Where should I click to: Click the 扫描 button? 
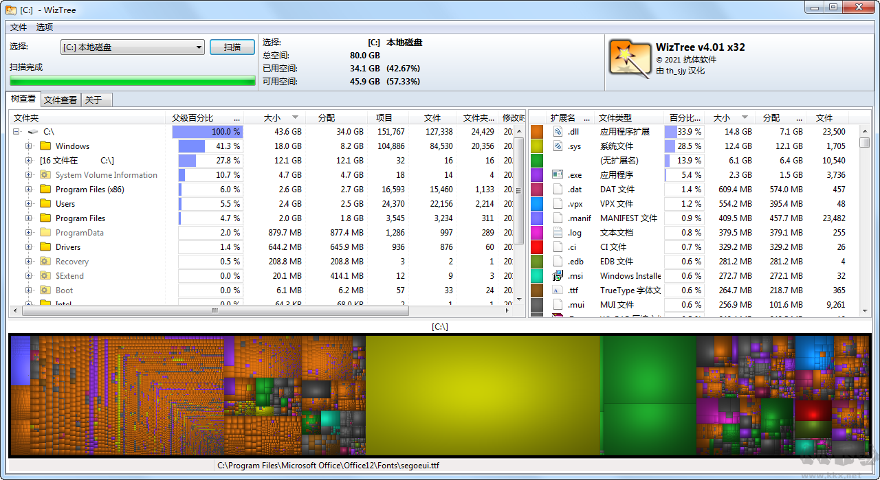[233, 47]
